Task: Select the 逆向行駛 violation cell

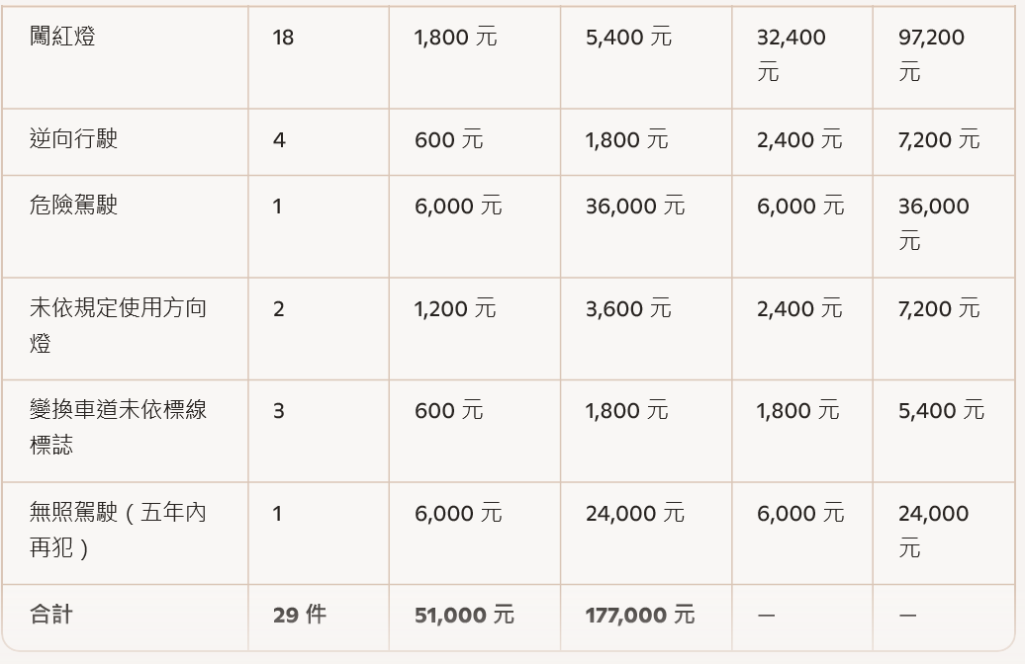Action: 74,139
